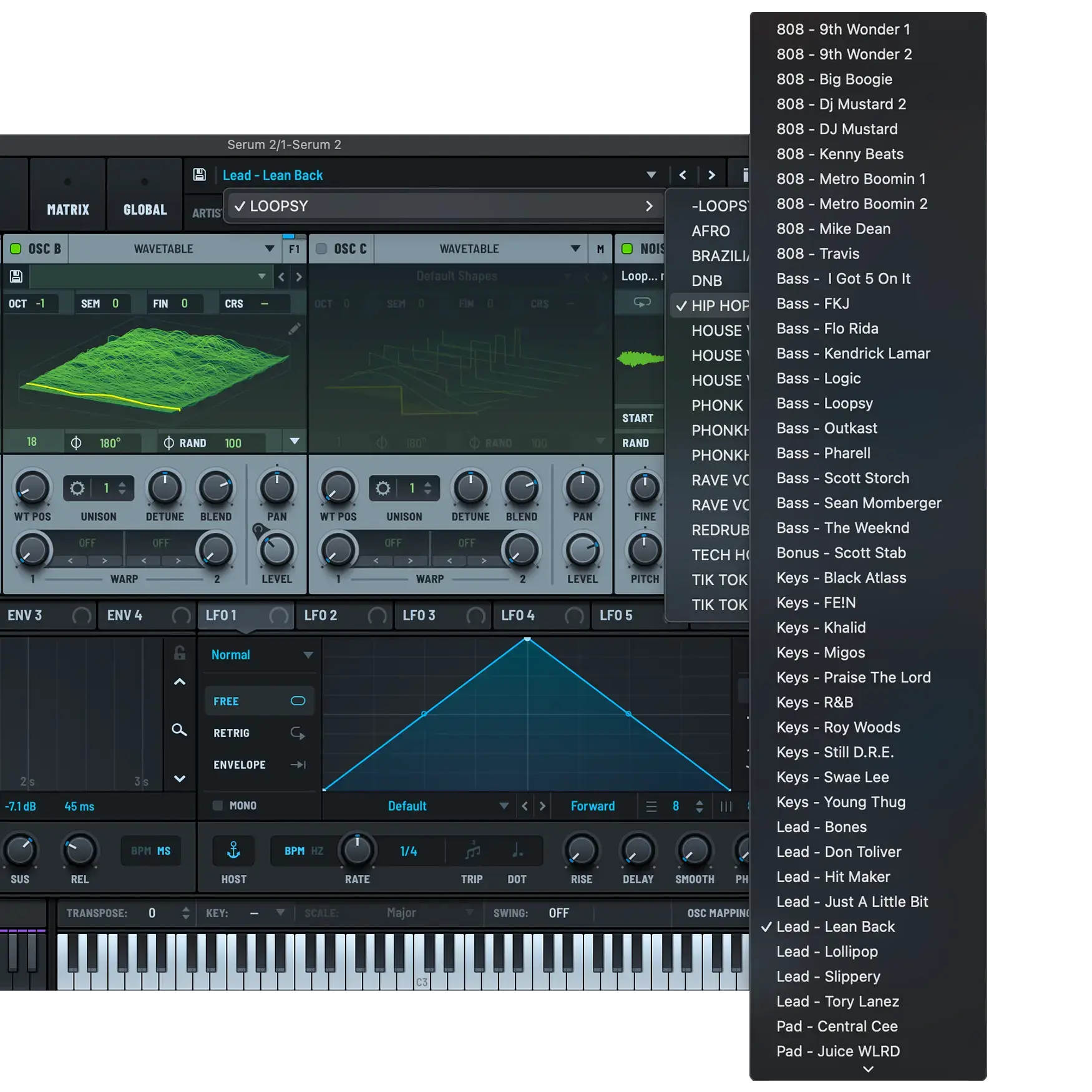Check the LFO MONO checkbox
1092x1092 pixels.
coord(218,806)
